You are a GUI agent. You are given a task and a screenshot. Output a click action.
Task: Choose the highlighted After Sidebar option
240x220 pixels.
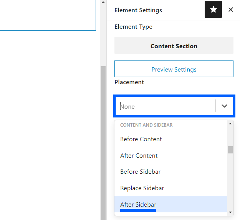click(x=138, y=204)
